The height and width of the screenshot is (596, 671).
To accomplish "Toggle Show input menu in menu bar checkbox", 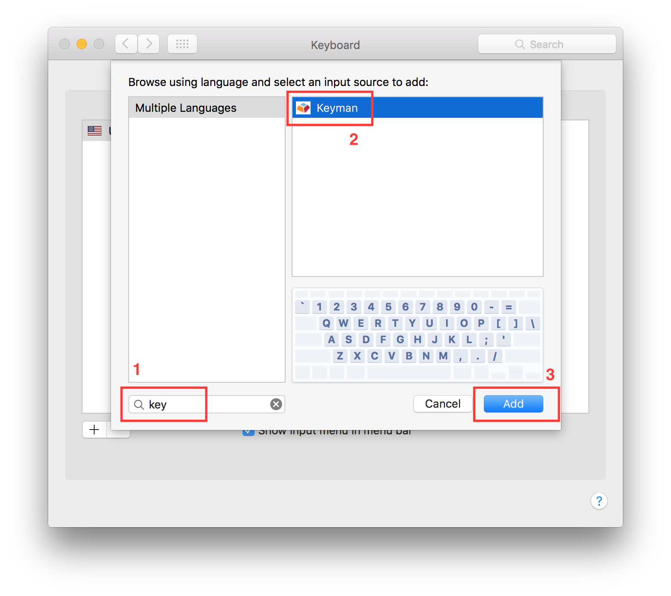I will [x=248, y=432].
